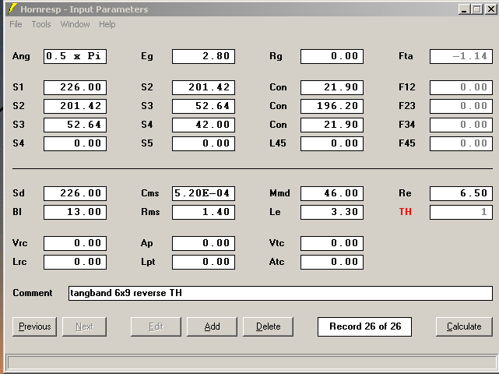This screenshot has width=499, height=374.
Task: Click the Record 26 of 26 box
Action: (364, 326)
